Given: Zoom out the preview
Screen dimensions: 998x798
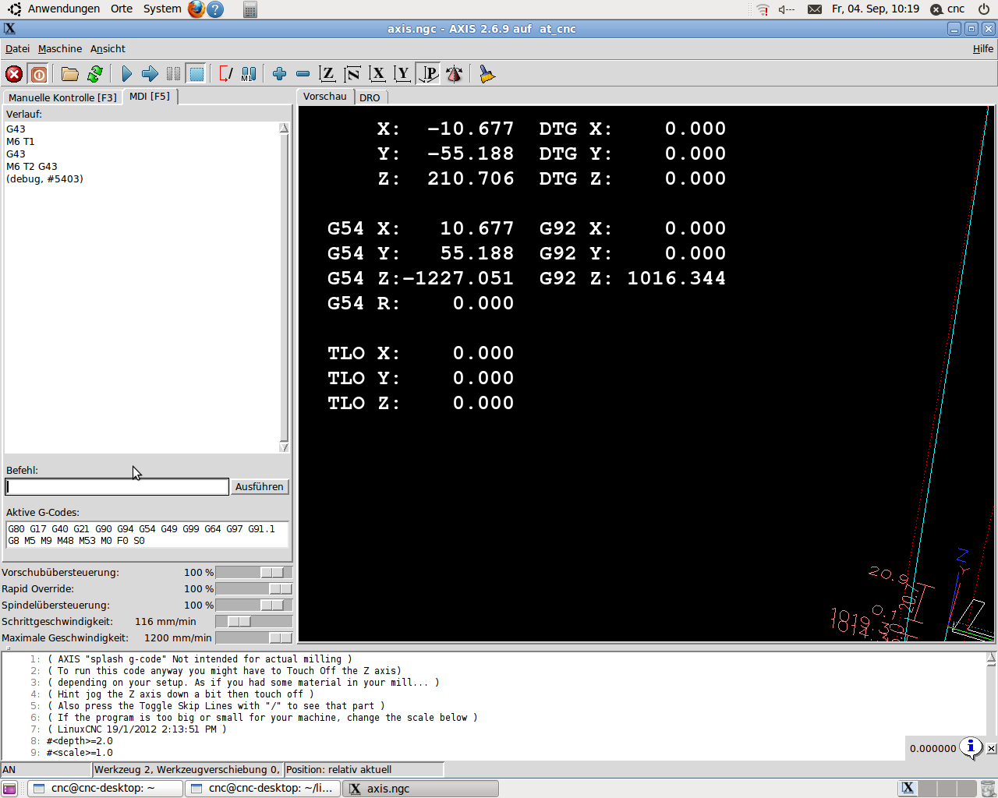Looking at the screenshot, I should [303, 74].
